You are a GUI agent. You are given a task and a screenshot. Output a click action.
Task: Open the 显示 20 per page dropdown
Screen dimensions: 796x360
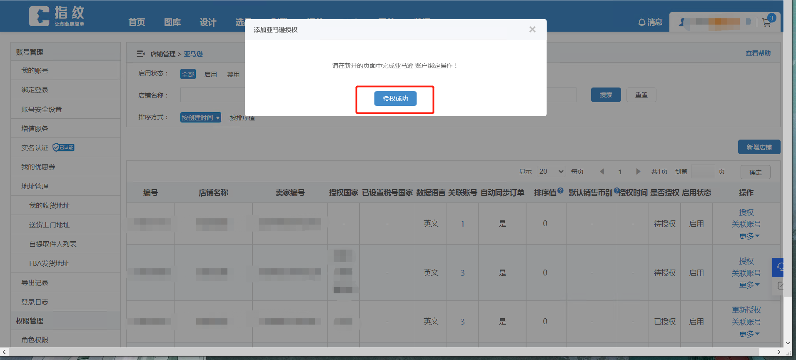click(x=551, y=171)
